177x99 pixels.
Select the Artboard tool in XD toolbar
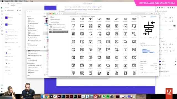pos(2,31)
